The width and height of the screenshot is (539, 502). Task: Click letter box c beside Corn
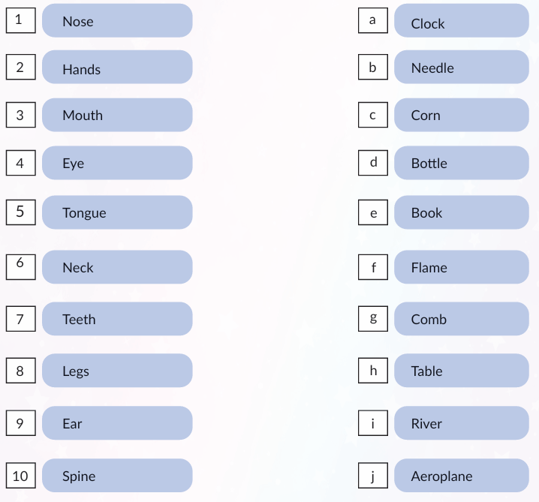pos(373,116)
